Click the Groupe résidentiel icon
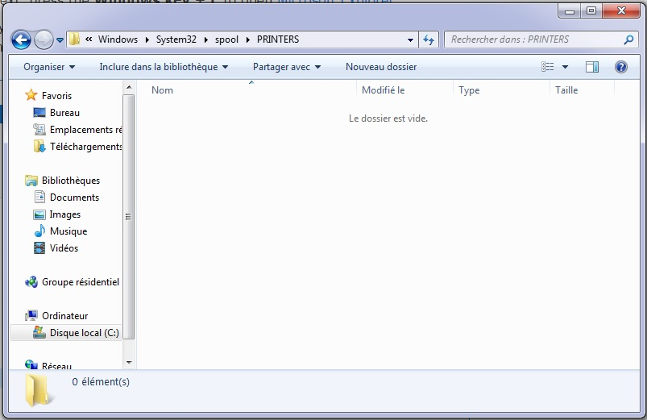 coord(31,282)
